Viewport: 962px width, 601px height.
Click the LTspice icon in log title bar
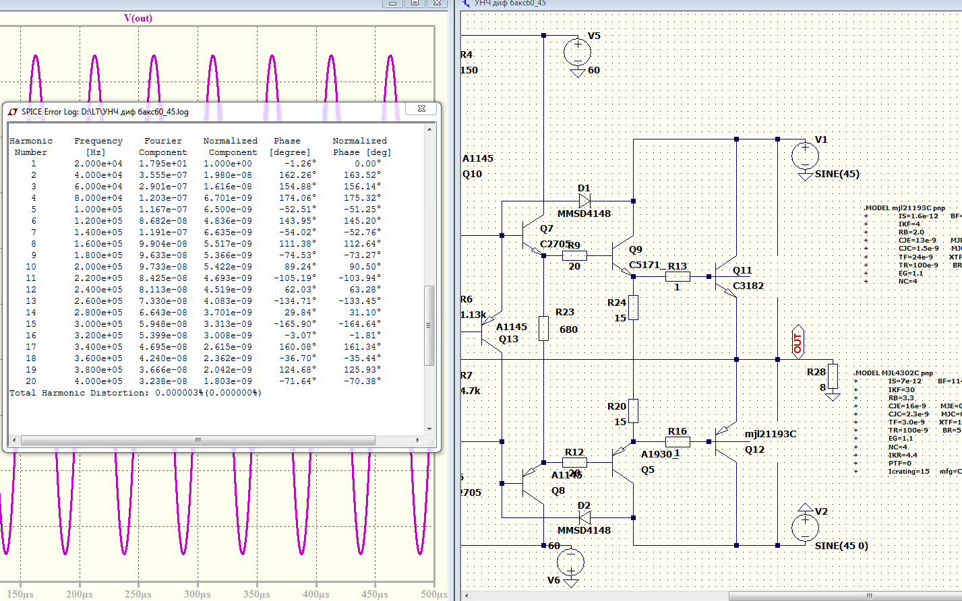(x=13, y=112)
